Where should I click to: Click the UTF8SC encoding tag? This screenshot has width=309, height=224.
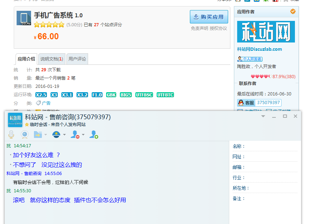[x=144, y=95]
